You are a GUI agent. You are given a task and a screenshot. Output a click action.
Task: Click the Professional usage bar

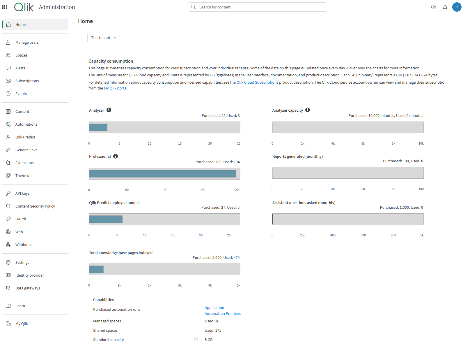point(162,174)
